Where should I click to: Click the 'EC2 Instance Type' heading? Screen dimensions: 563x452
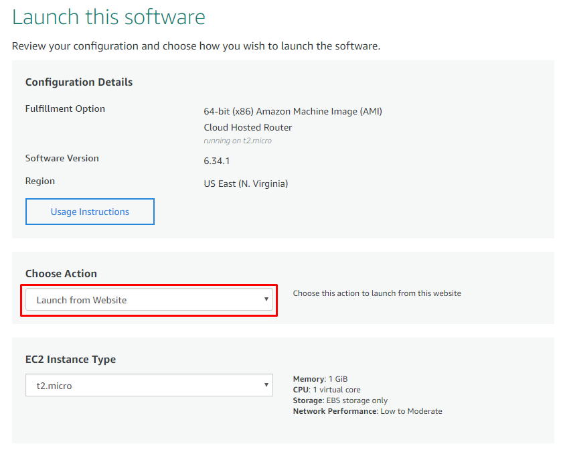pyautogui.click(x=70, y=360)
